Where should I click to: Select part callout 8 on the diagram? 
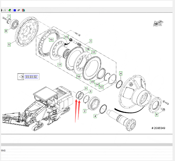point(157,114)
